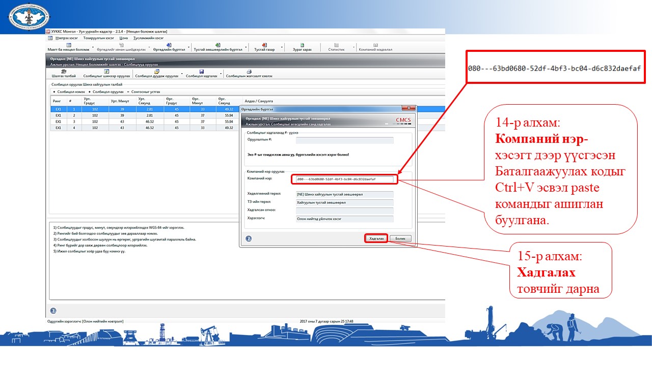
Task: Click the Зураг харах toolbar icon
Action: coord(302,45)
